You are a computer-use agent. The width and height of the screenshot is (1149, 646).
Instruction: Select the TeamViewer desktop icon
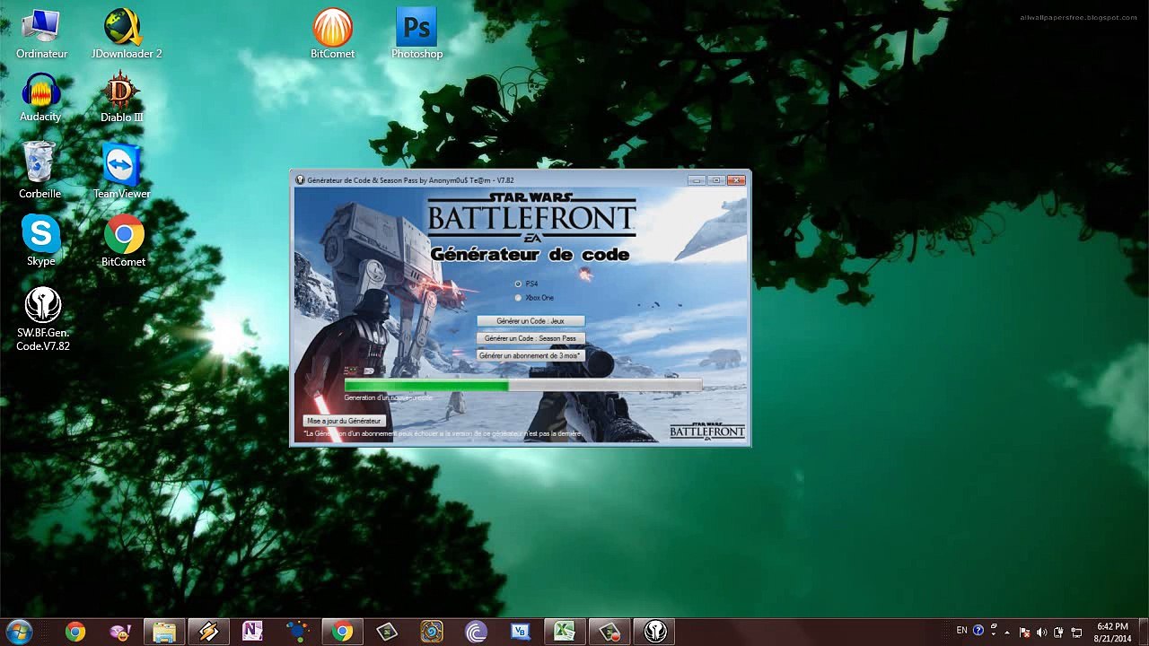pos(122,171)
